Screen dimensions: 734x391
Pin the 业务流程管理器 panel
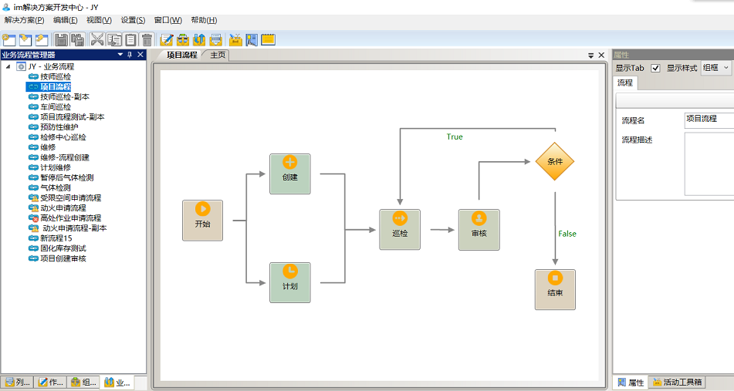tap(130, 55)
